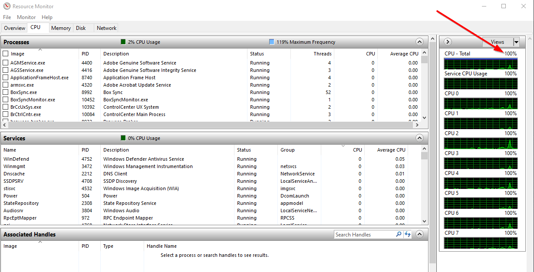Image resolution: width=534 pixels, height=272 pixels.
Task: Click inside the Search Handles field
Action: [364, 234]
